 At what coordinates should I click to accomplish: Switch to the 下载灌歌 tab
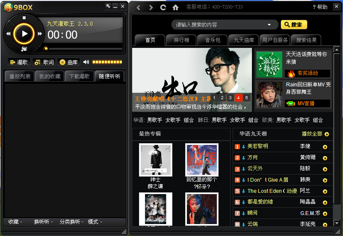[x=80, y=77]
